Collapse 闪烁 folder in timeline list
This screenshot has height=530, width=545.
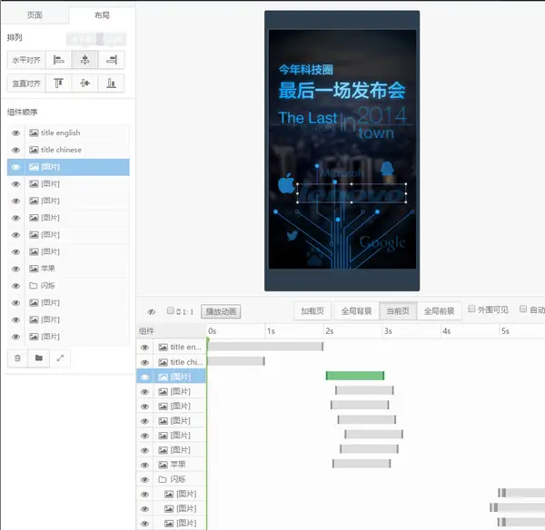pos(163,479)
